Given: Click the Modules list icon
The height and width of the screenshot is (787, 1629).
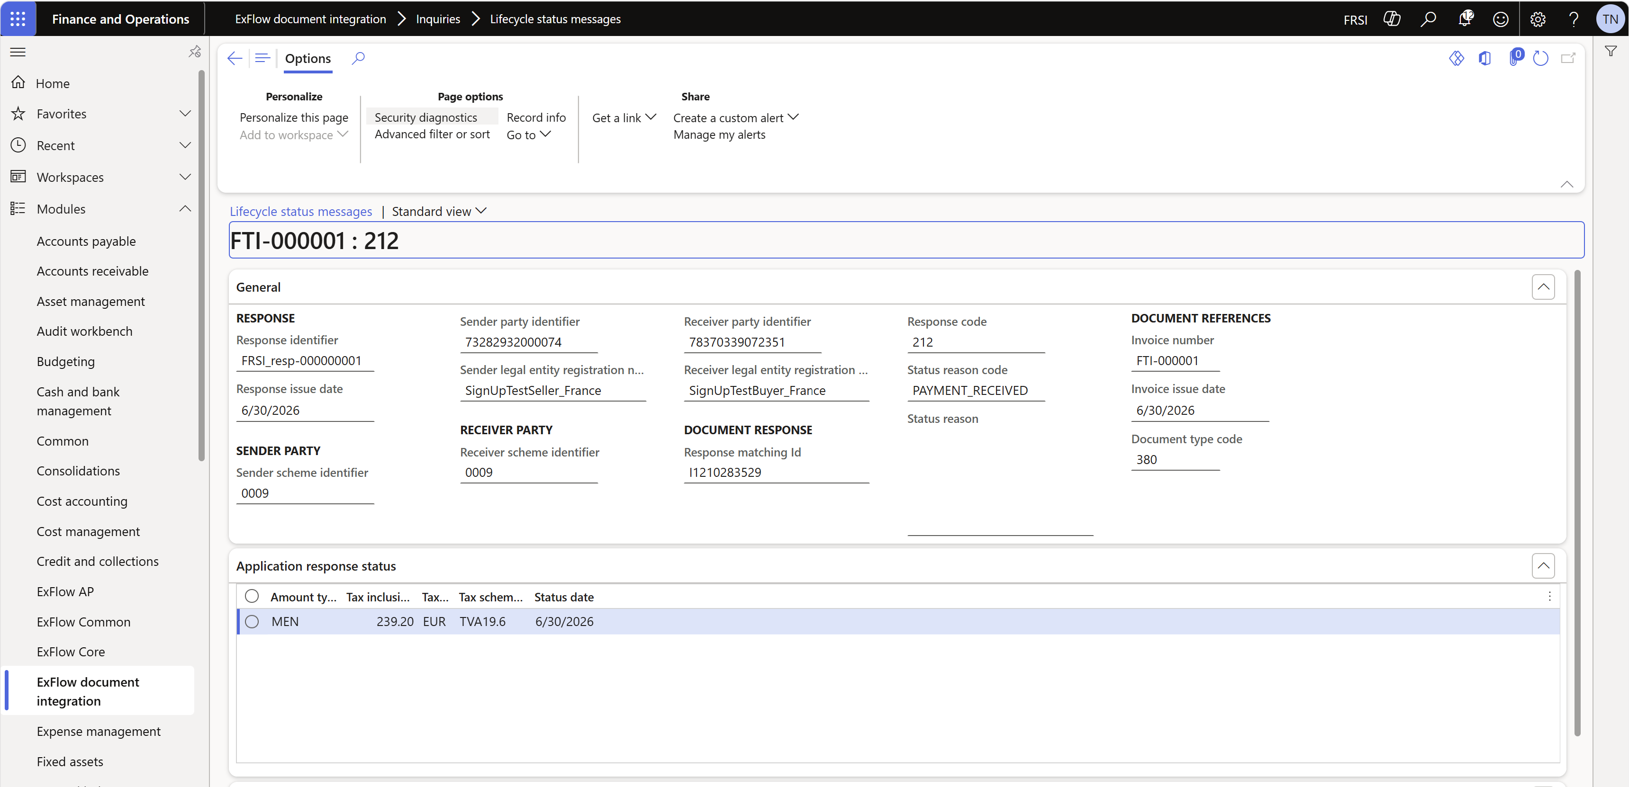Looking at the screenshot, I should [x=18, y=209].
